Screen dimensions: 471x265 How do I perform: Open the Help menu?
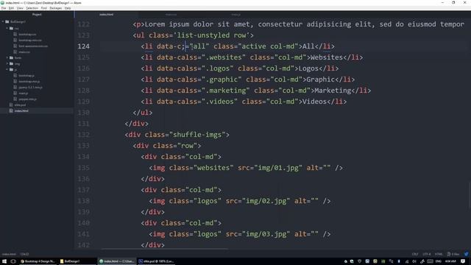click(x=68, y=8)
